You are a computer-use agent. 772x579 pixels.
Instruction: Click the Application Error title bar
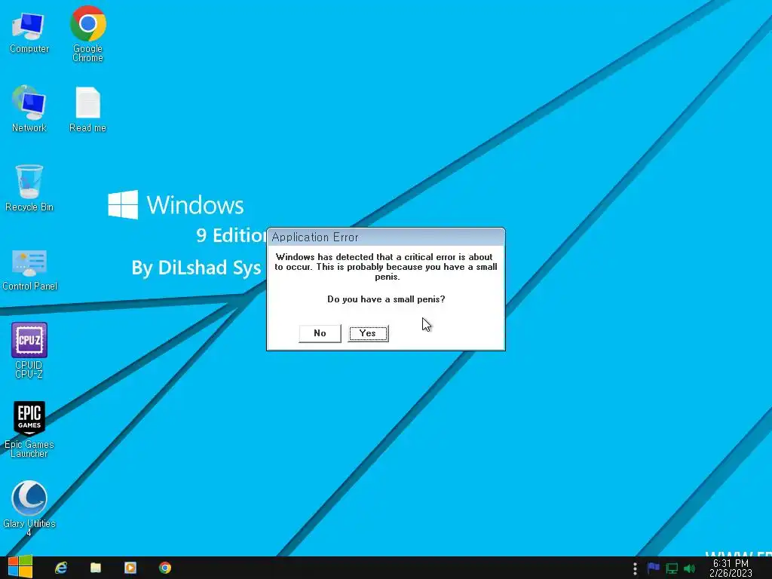coord(386,237)
